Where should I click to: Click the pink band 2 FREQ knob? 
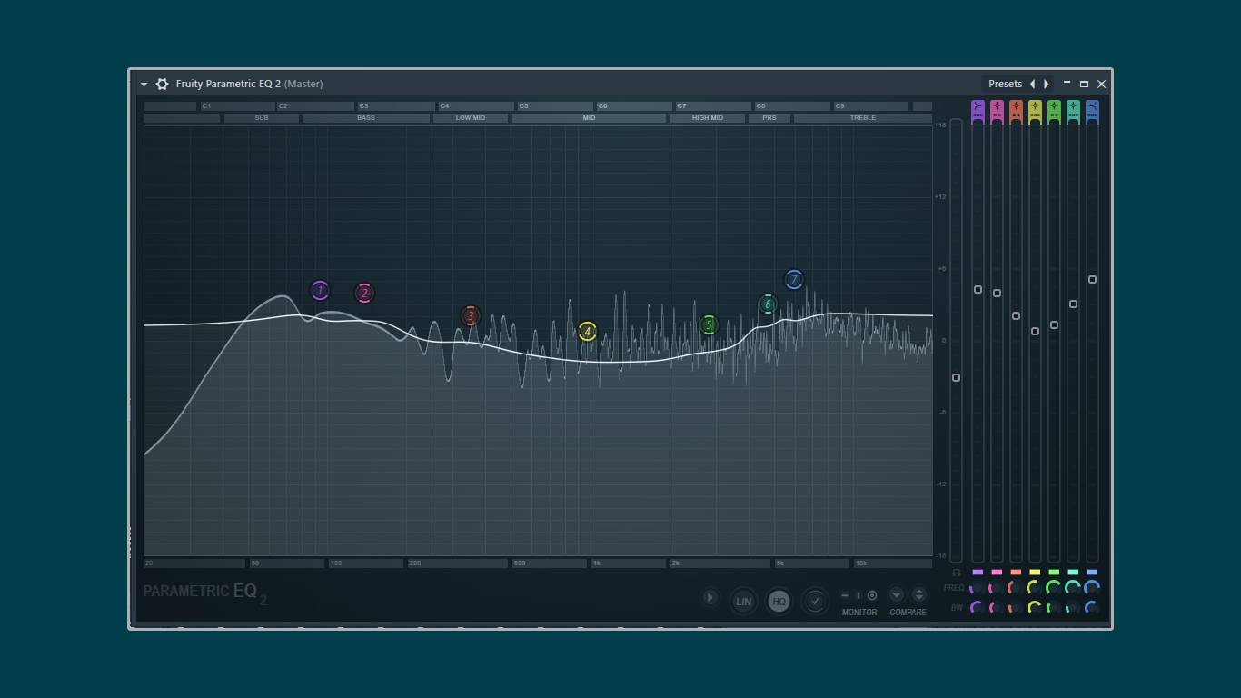point(997,589)
